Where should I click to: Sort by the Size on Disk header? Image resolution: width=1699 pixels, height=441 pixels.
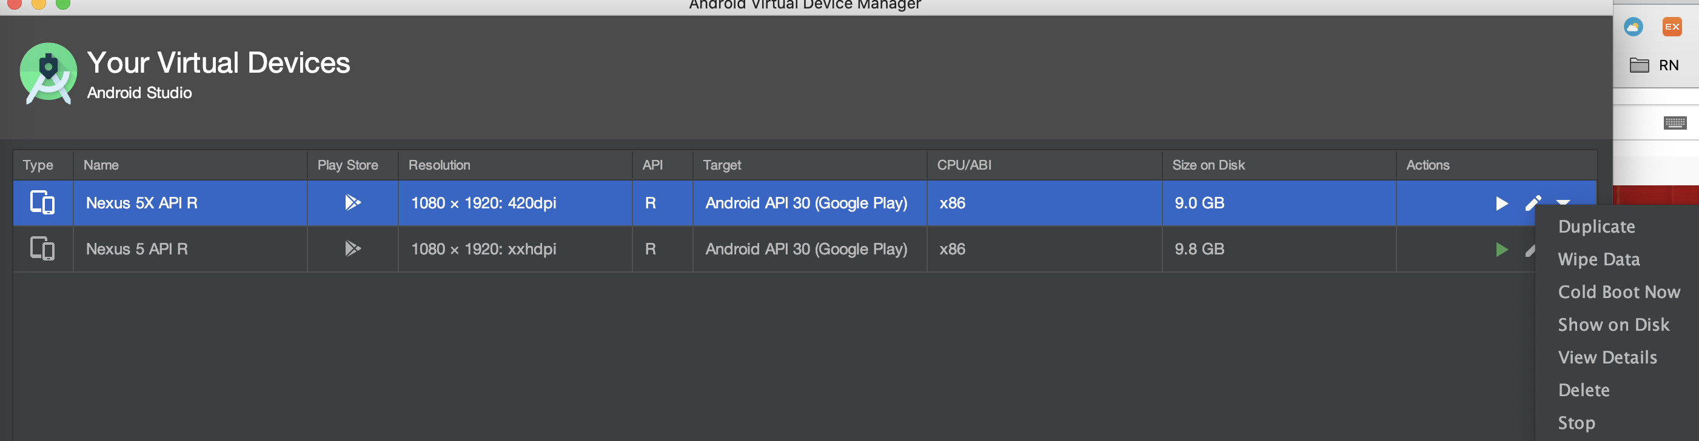[x=1279, y=165]
